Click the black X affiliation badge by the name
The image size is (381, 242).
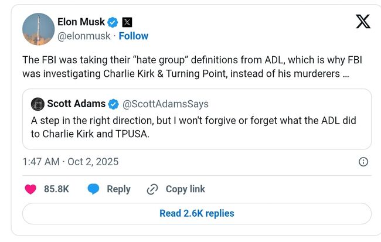pos(127,22)
